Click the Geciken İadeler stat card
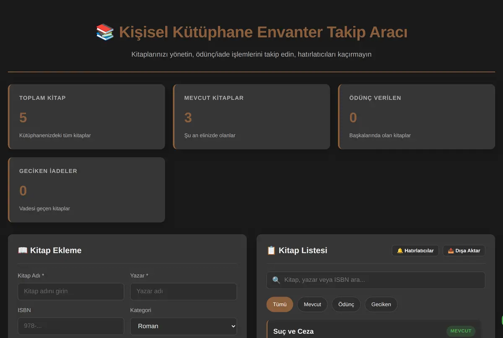This screenshot has height=338, width=503. click(x=86, y=190)
